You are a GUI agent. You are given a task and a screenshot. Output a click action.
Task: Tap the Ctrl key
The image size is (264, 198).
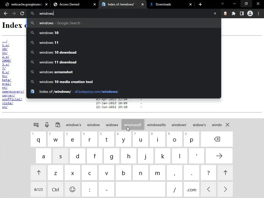55,189
